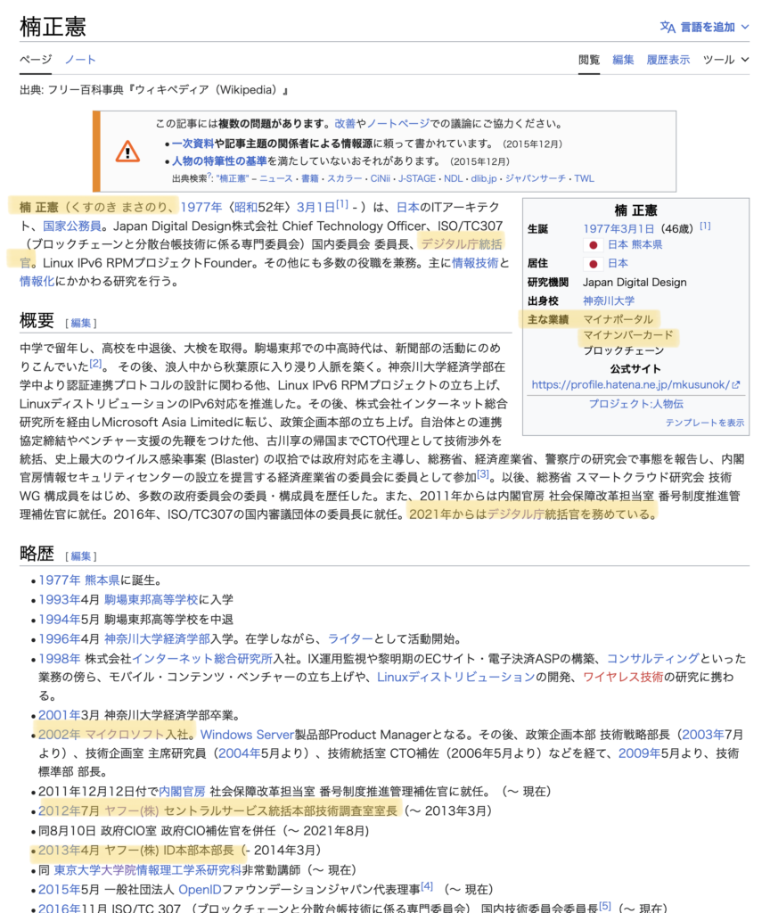Open the ジャパンサーチ source search link
Screen dimensions: 770x913
coord(535,178)
